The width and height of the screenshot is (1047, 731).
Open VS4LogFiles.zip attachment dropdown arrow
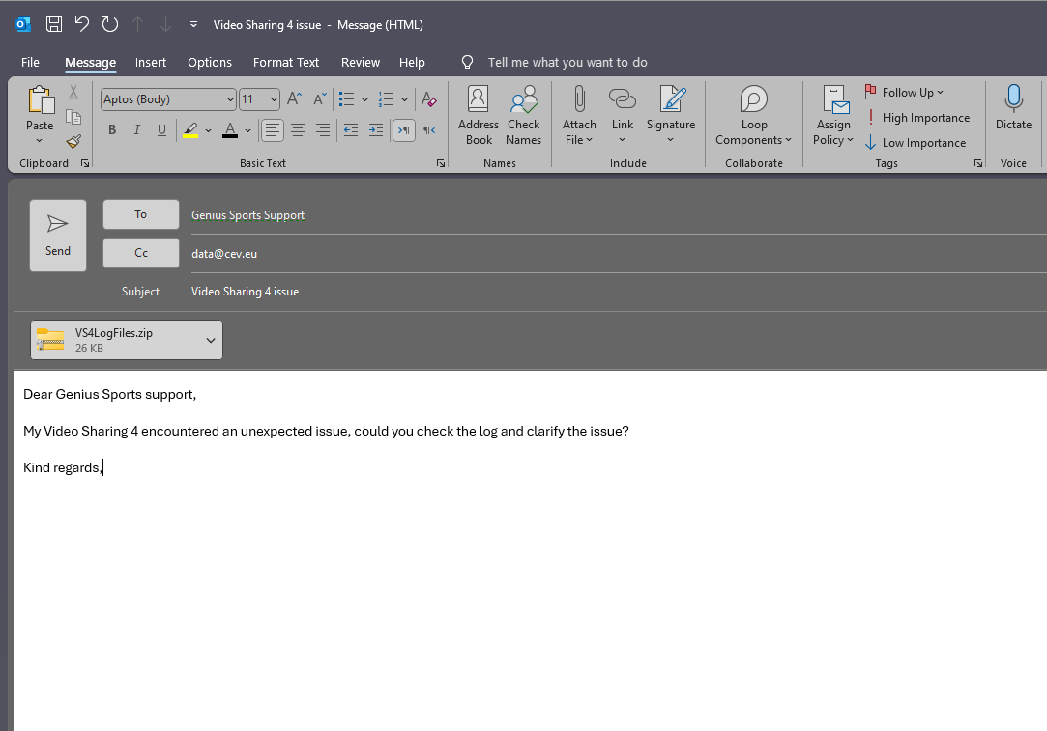click(211, 340)
